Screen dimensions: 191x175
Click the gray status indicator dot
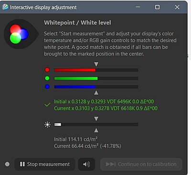[7, 164]
